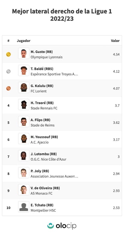Click the AS Monaco FC team label

tap(42, 193)
